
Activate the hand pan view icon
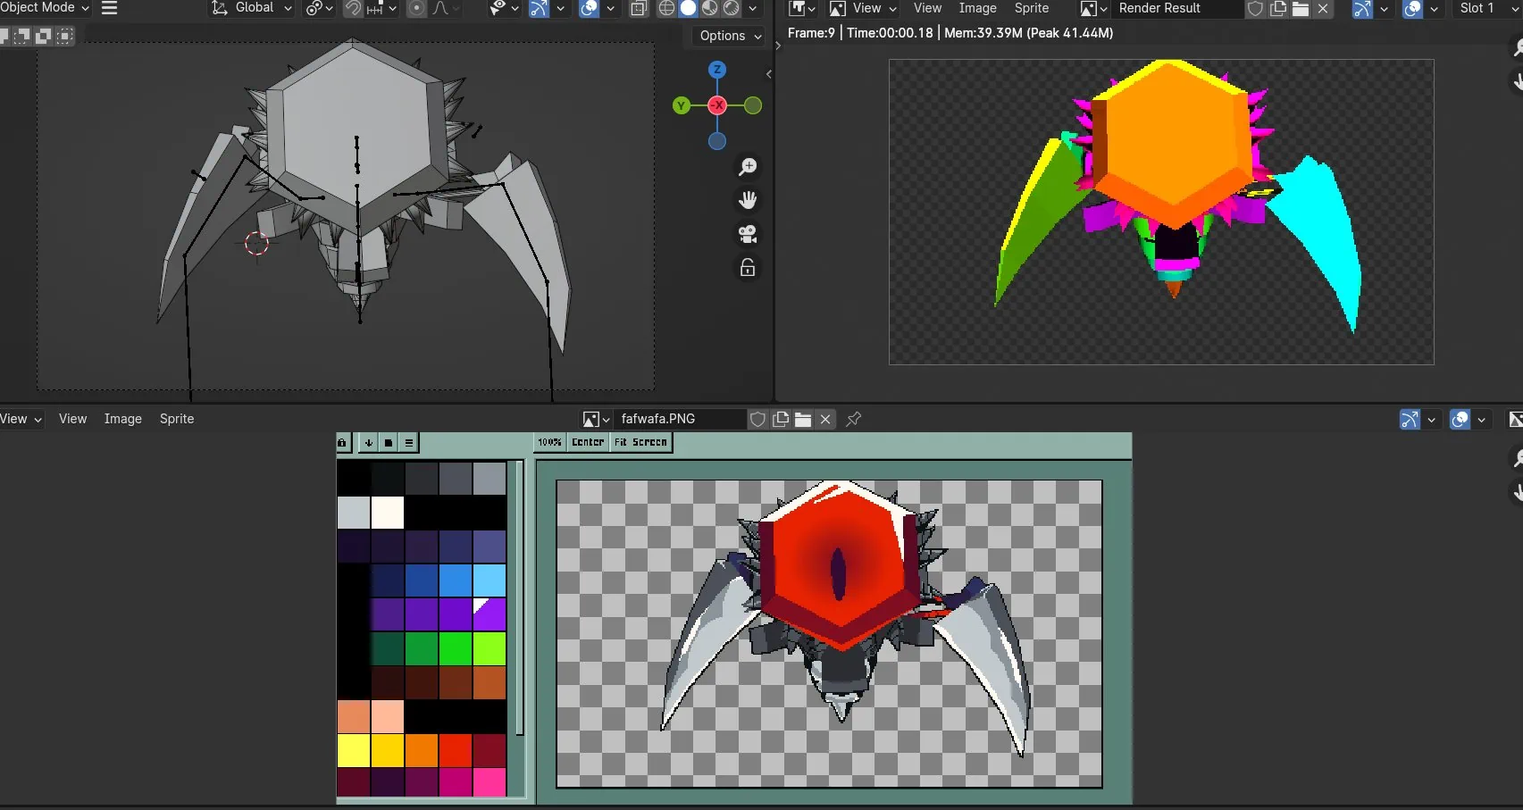[x=748, y=200]
